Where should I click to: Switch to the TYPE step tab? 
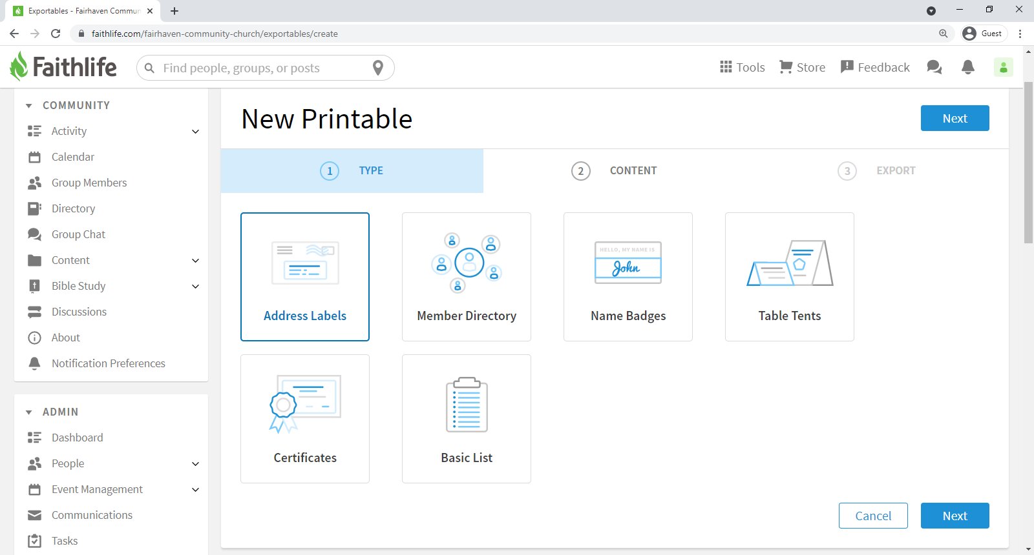click(x=352, y=171)
